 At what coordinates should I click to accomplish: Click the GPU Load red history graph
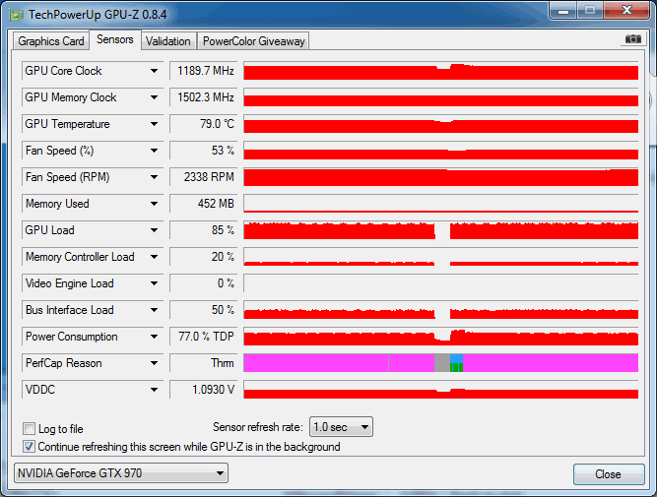click(x=335, y=231)
